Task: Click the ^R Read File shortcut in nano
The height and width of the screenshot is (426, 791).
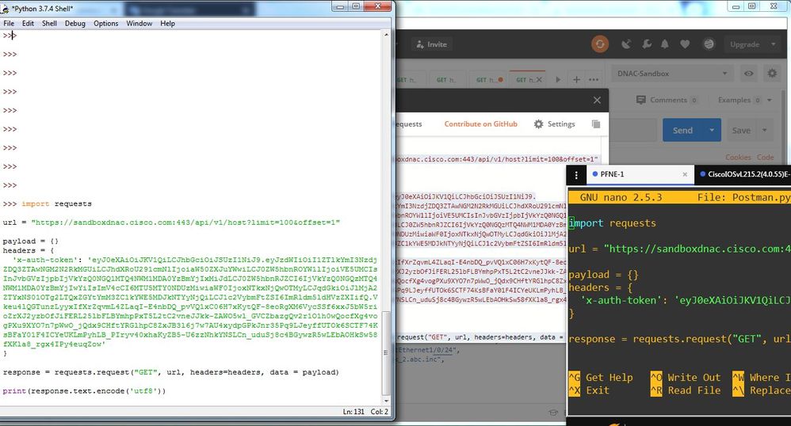Action: [686, 390]
